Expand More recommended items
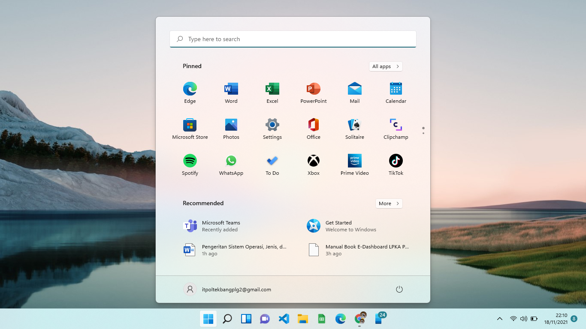The width and height of the screenshot is (586, 329). (x=389, y=203)
